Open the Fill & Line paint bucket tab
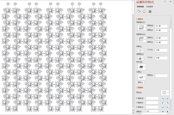 [x=139, y=11]
